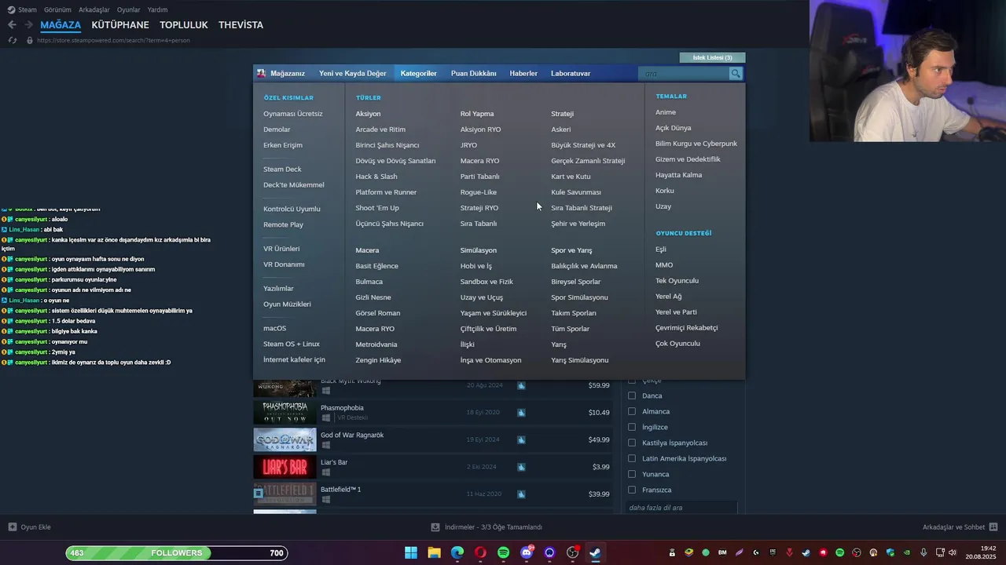Click the store search input field
Image resolution: width=1006 pixels, height=565 pixels.
point(685,74)
